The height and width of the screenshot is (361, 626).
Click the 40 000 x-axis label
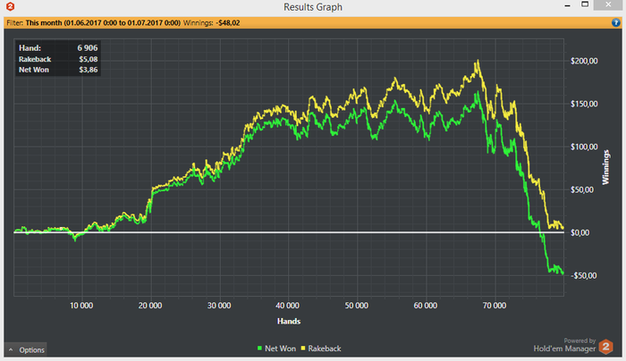287,306
